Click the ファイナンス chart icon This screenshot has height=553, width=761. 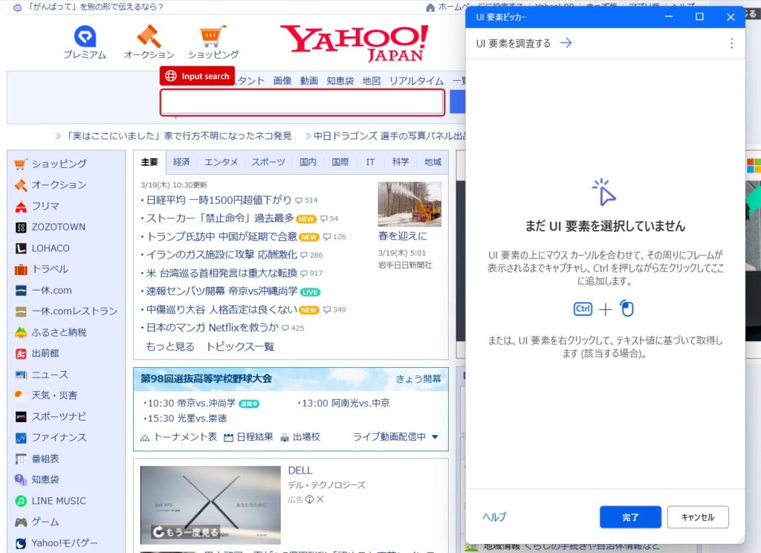point(21,438)
